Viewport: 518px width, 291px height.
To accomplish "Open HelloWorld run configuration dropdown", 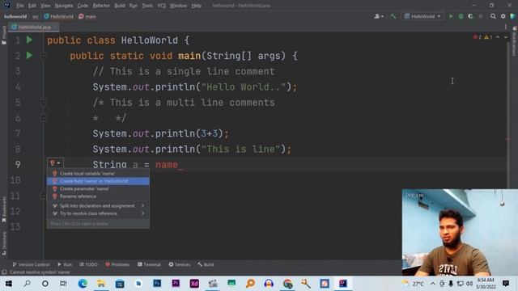I will [x=422, y=16].
